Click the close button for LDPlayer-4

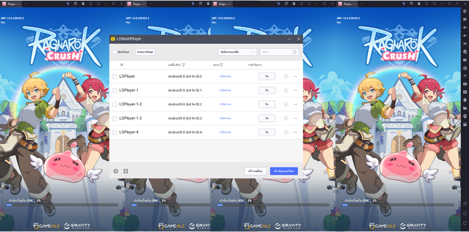pyautogui.click(x=267, y=132)
